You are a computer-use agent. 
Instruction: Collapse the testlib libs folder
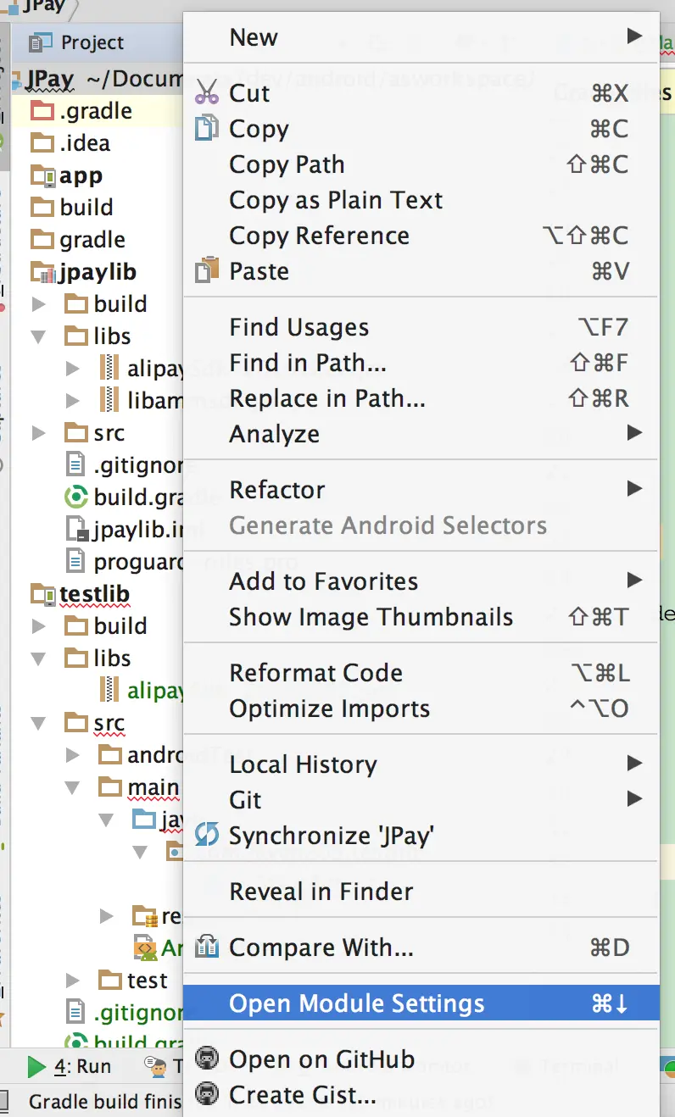[38, 659]
